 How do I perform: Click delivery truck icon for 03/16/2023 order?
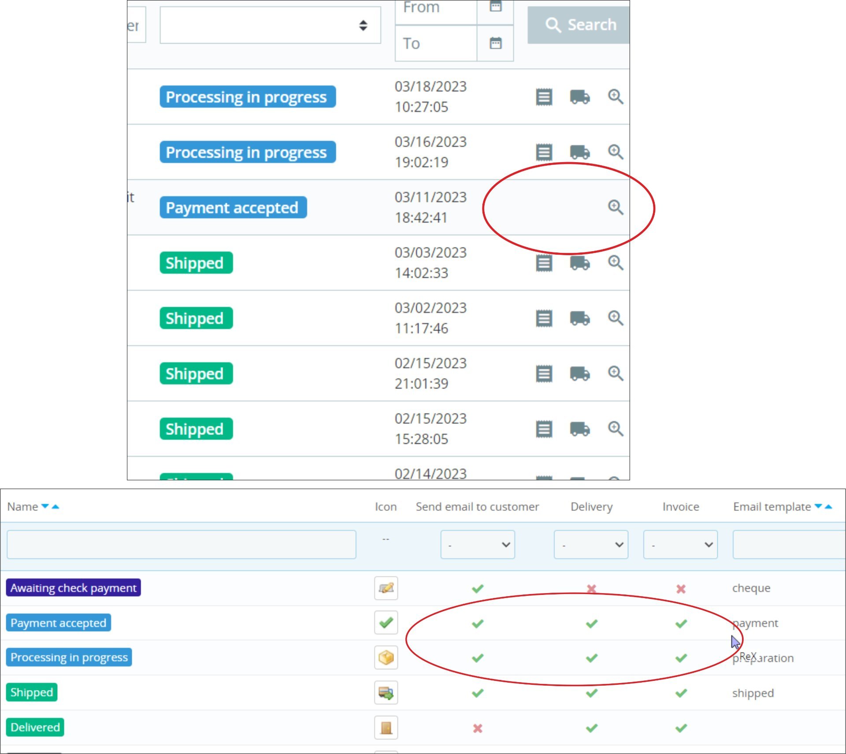[579, 152]
